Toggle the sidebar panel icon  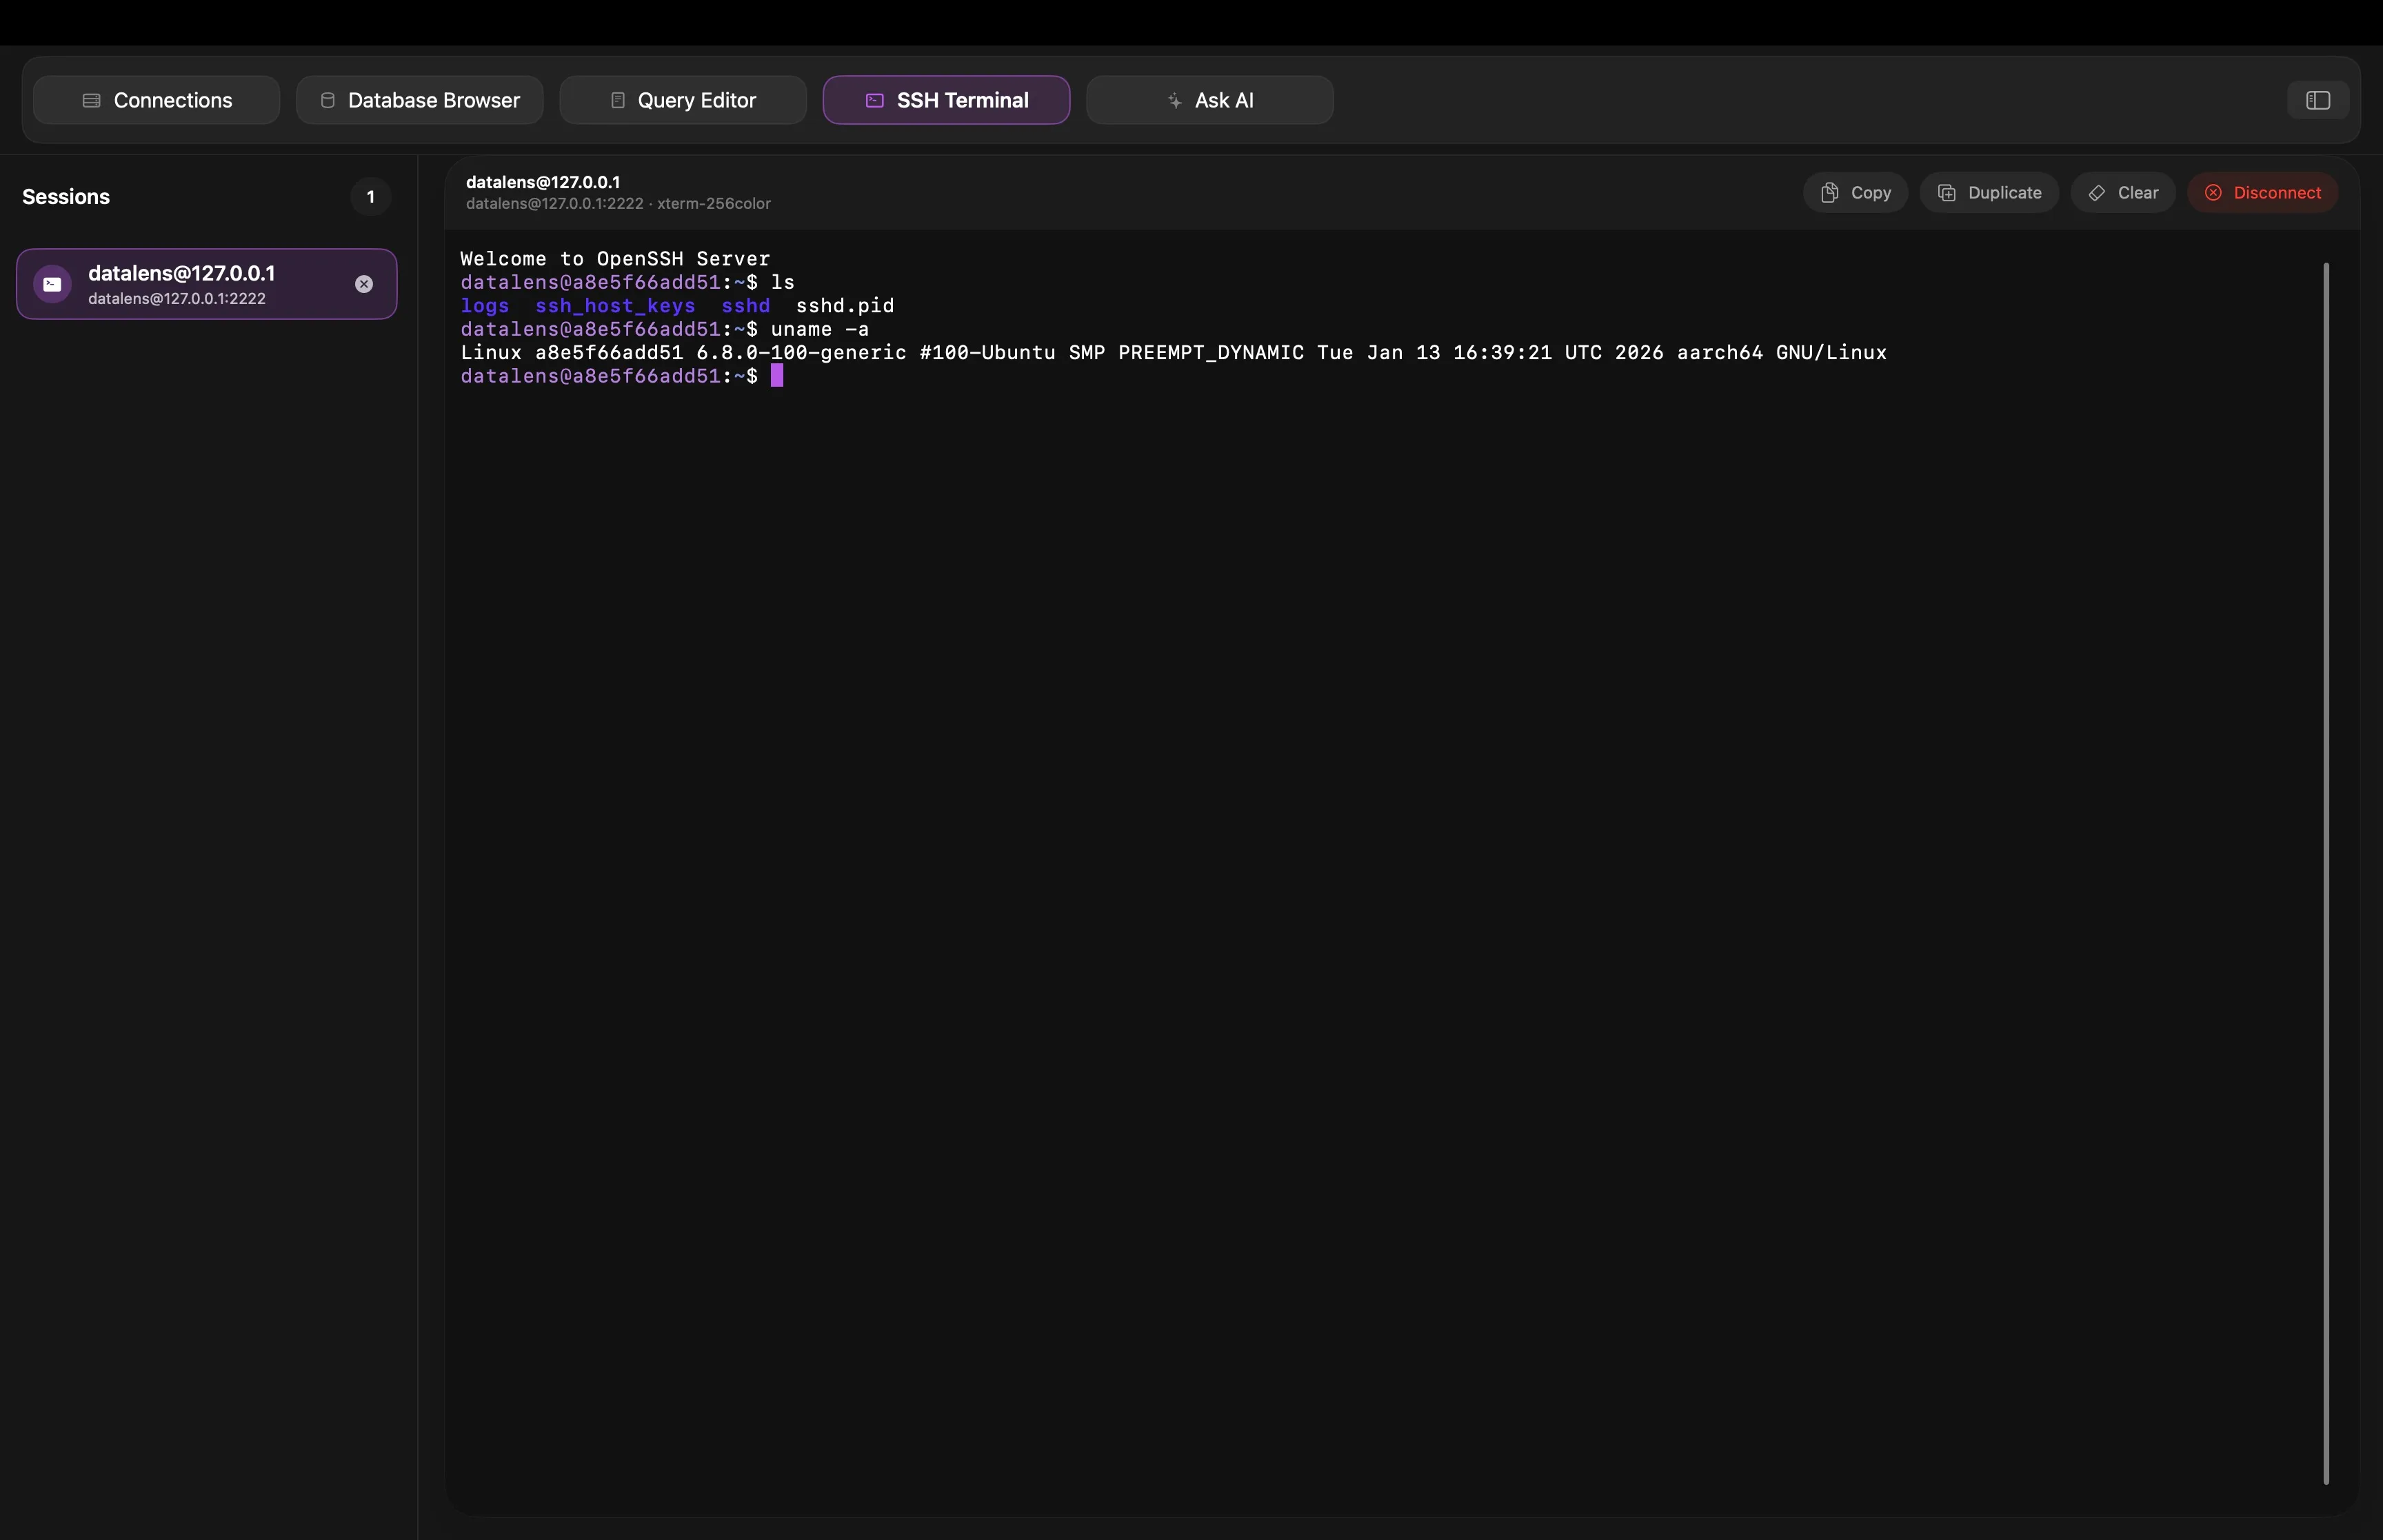[x=2318, y=100]
